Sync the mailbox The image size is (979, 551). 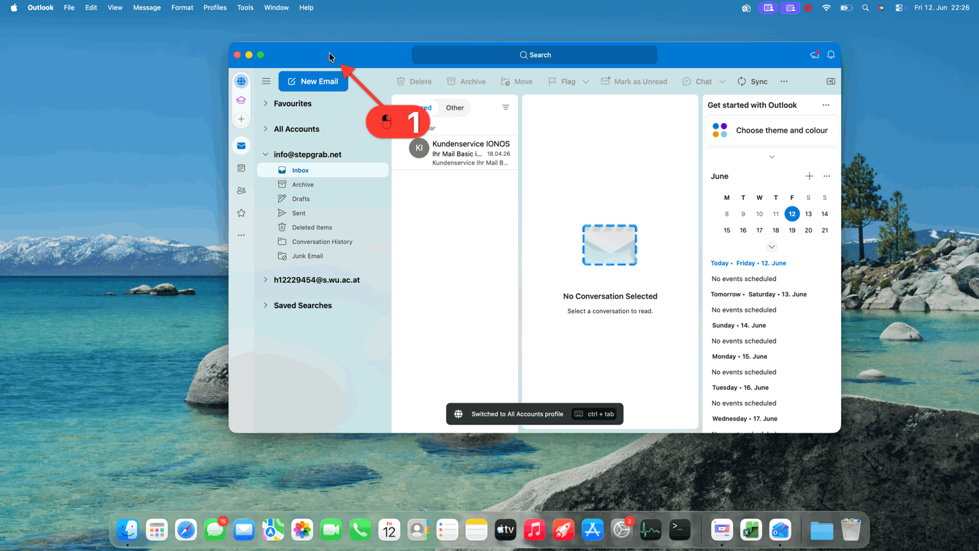(752, 81)
